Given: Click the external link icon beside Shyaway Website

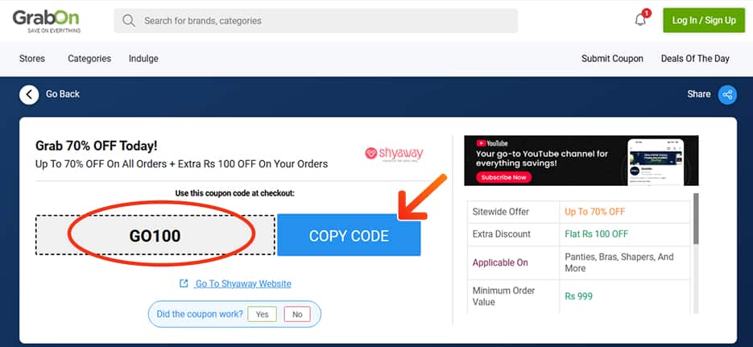Looking at the screenshot, I should [x=184, y=283].
